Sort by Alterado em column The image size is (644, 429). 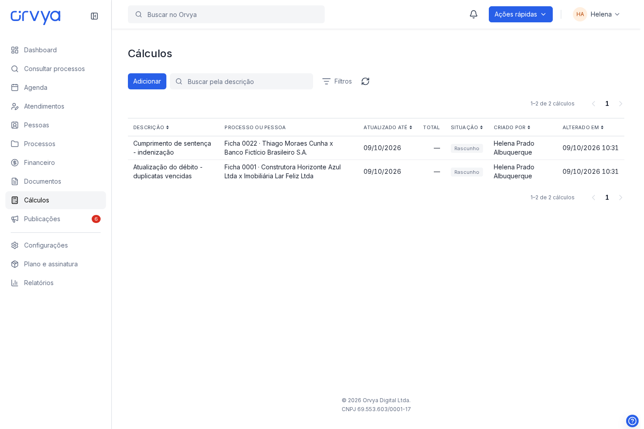(x=583, y=127)
